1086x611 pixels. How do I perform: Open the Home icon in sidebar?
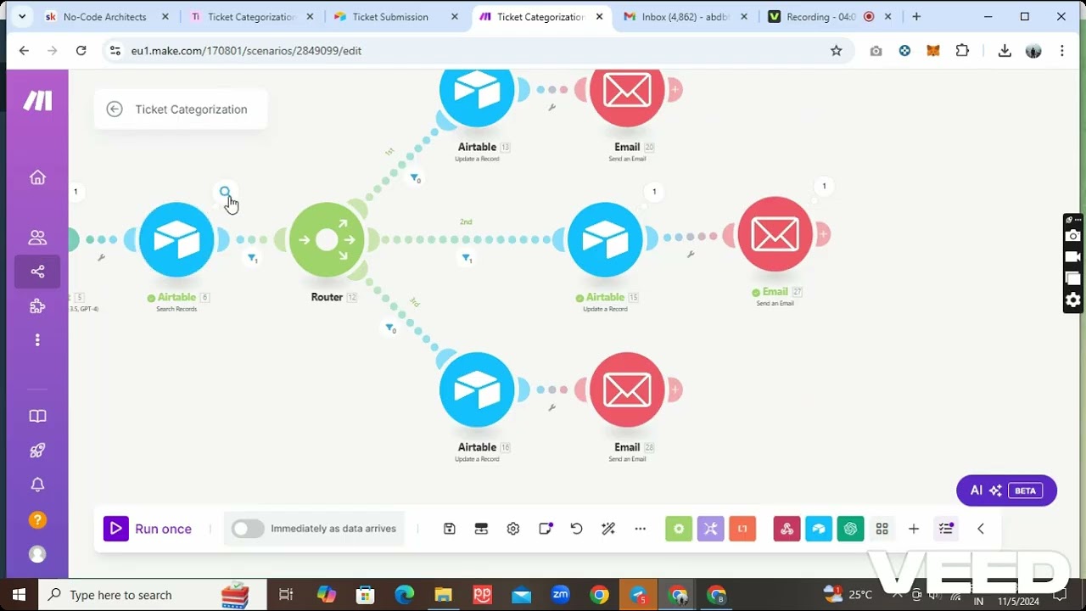[x=37, y=177]
